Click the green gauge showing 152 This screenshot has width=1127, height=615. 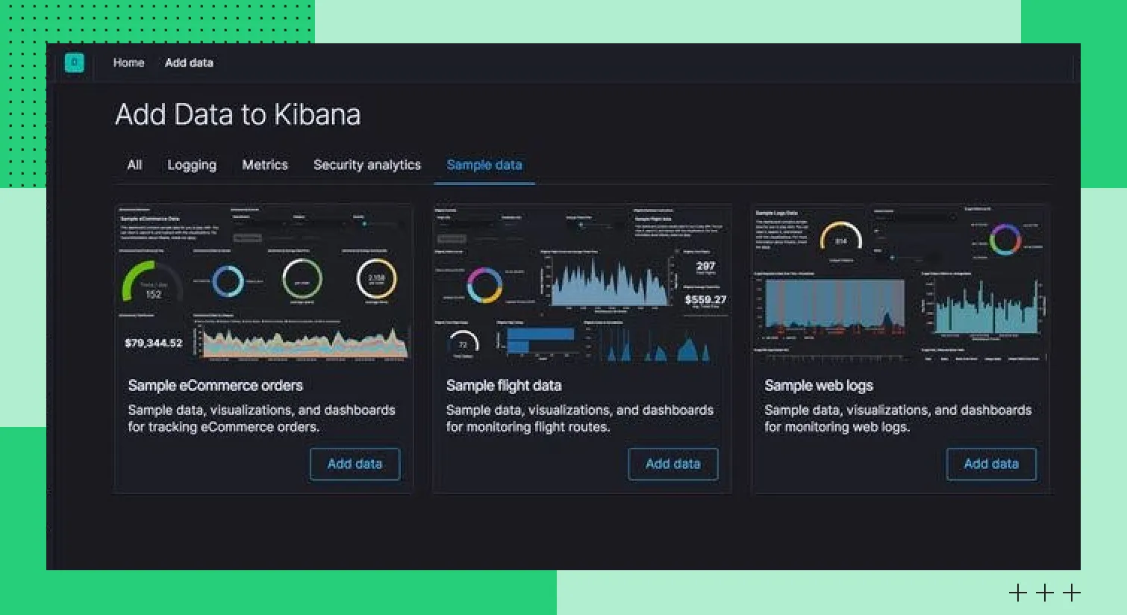click(x=152, y=283)
